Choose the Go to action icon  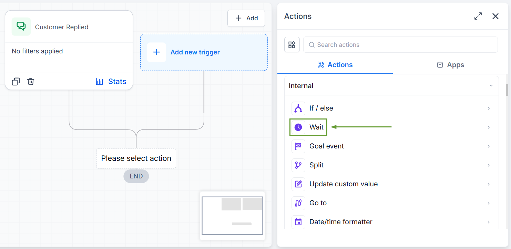[298, 203]
